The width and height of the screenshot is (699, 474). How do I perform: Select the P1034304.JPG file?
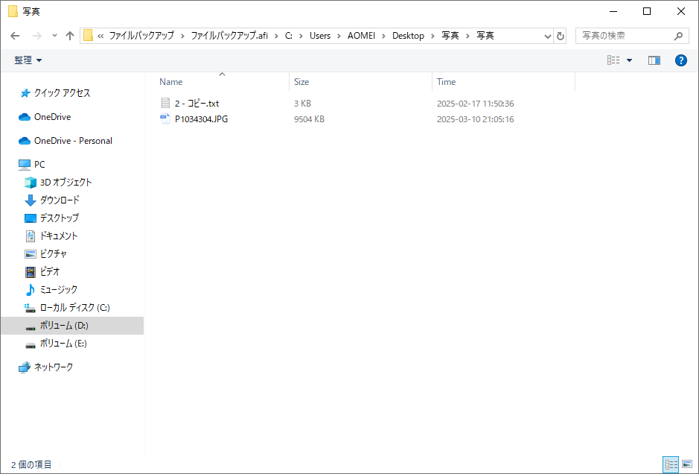tap(201, 119)
